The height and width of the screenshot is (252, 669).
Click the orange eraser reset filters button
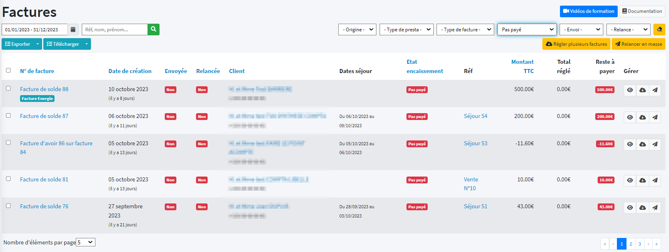[x=659, y=29]
